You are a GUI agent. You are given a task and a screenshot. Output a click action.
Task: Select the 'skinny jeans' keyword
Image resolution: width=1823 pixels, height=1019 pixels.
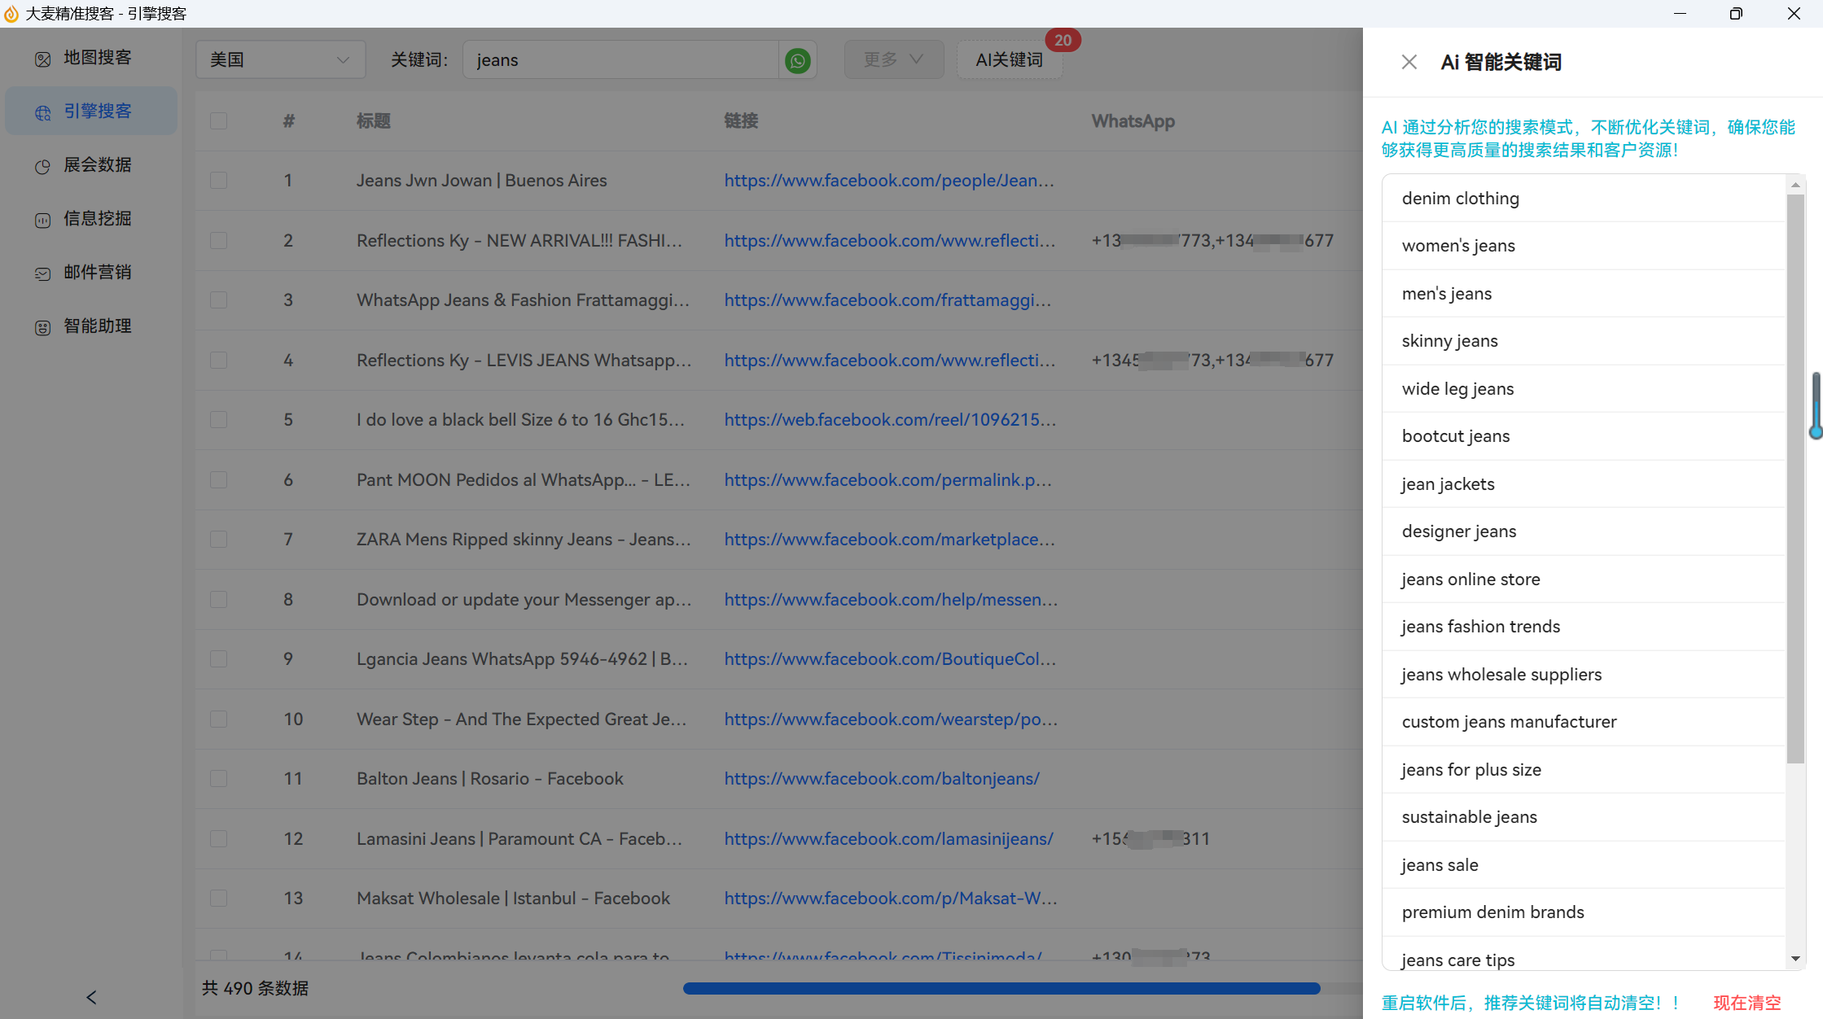[x=1584, y=341]
